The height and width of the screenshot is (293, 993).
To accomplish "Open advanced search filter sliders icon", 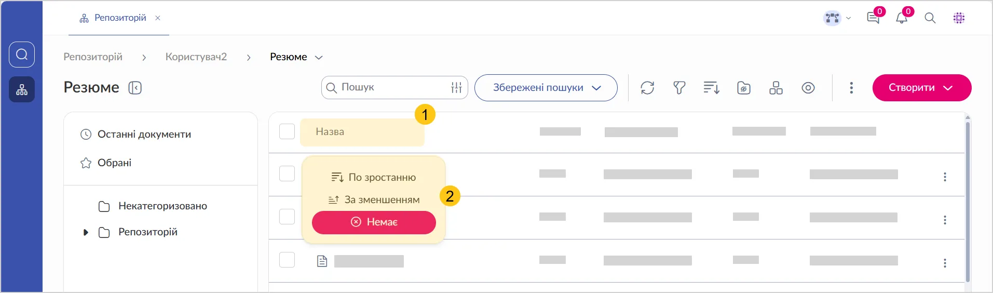I will pyautogui.click(x=457, y=88).
